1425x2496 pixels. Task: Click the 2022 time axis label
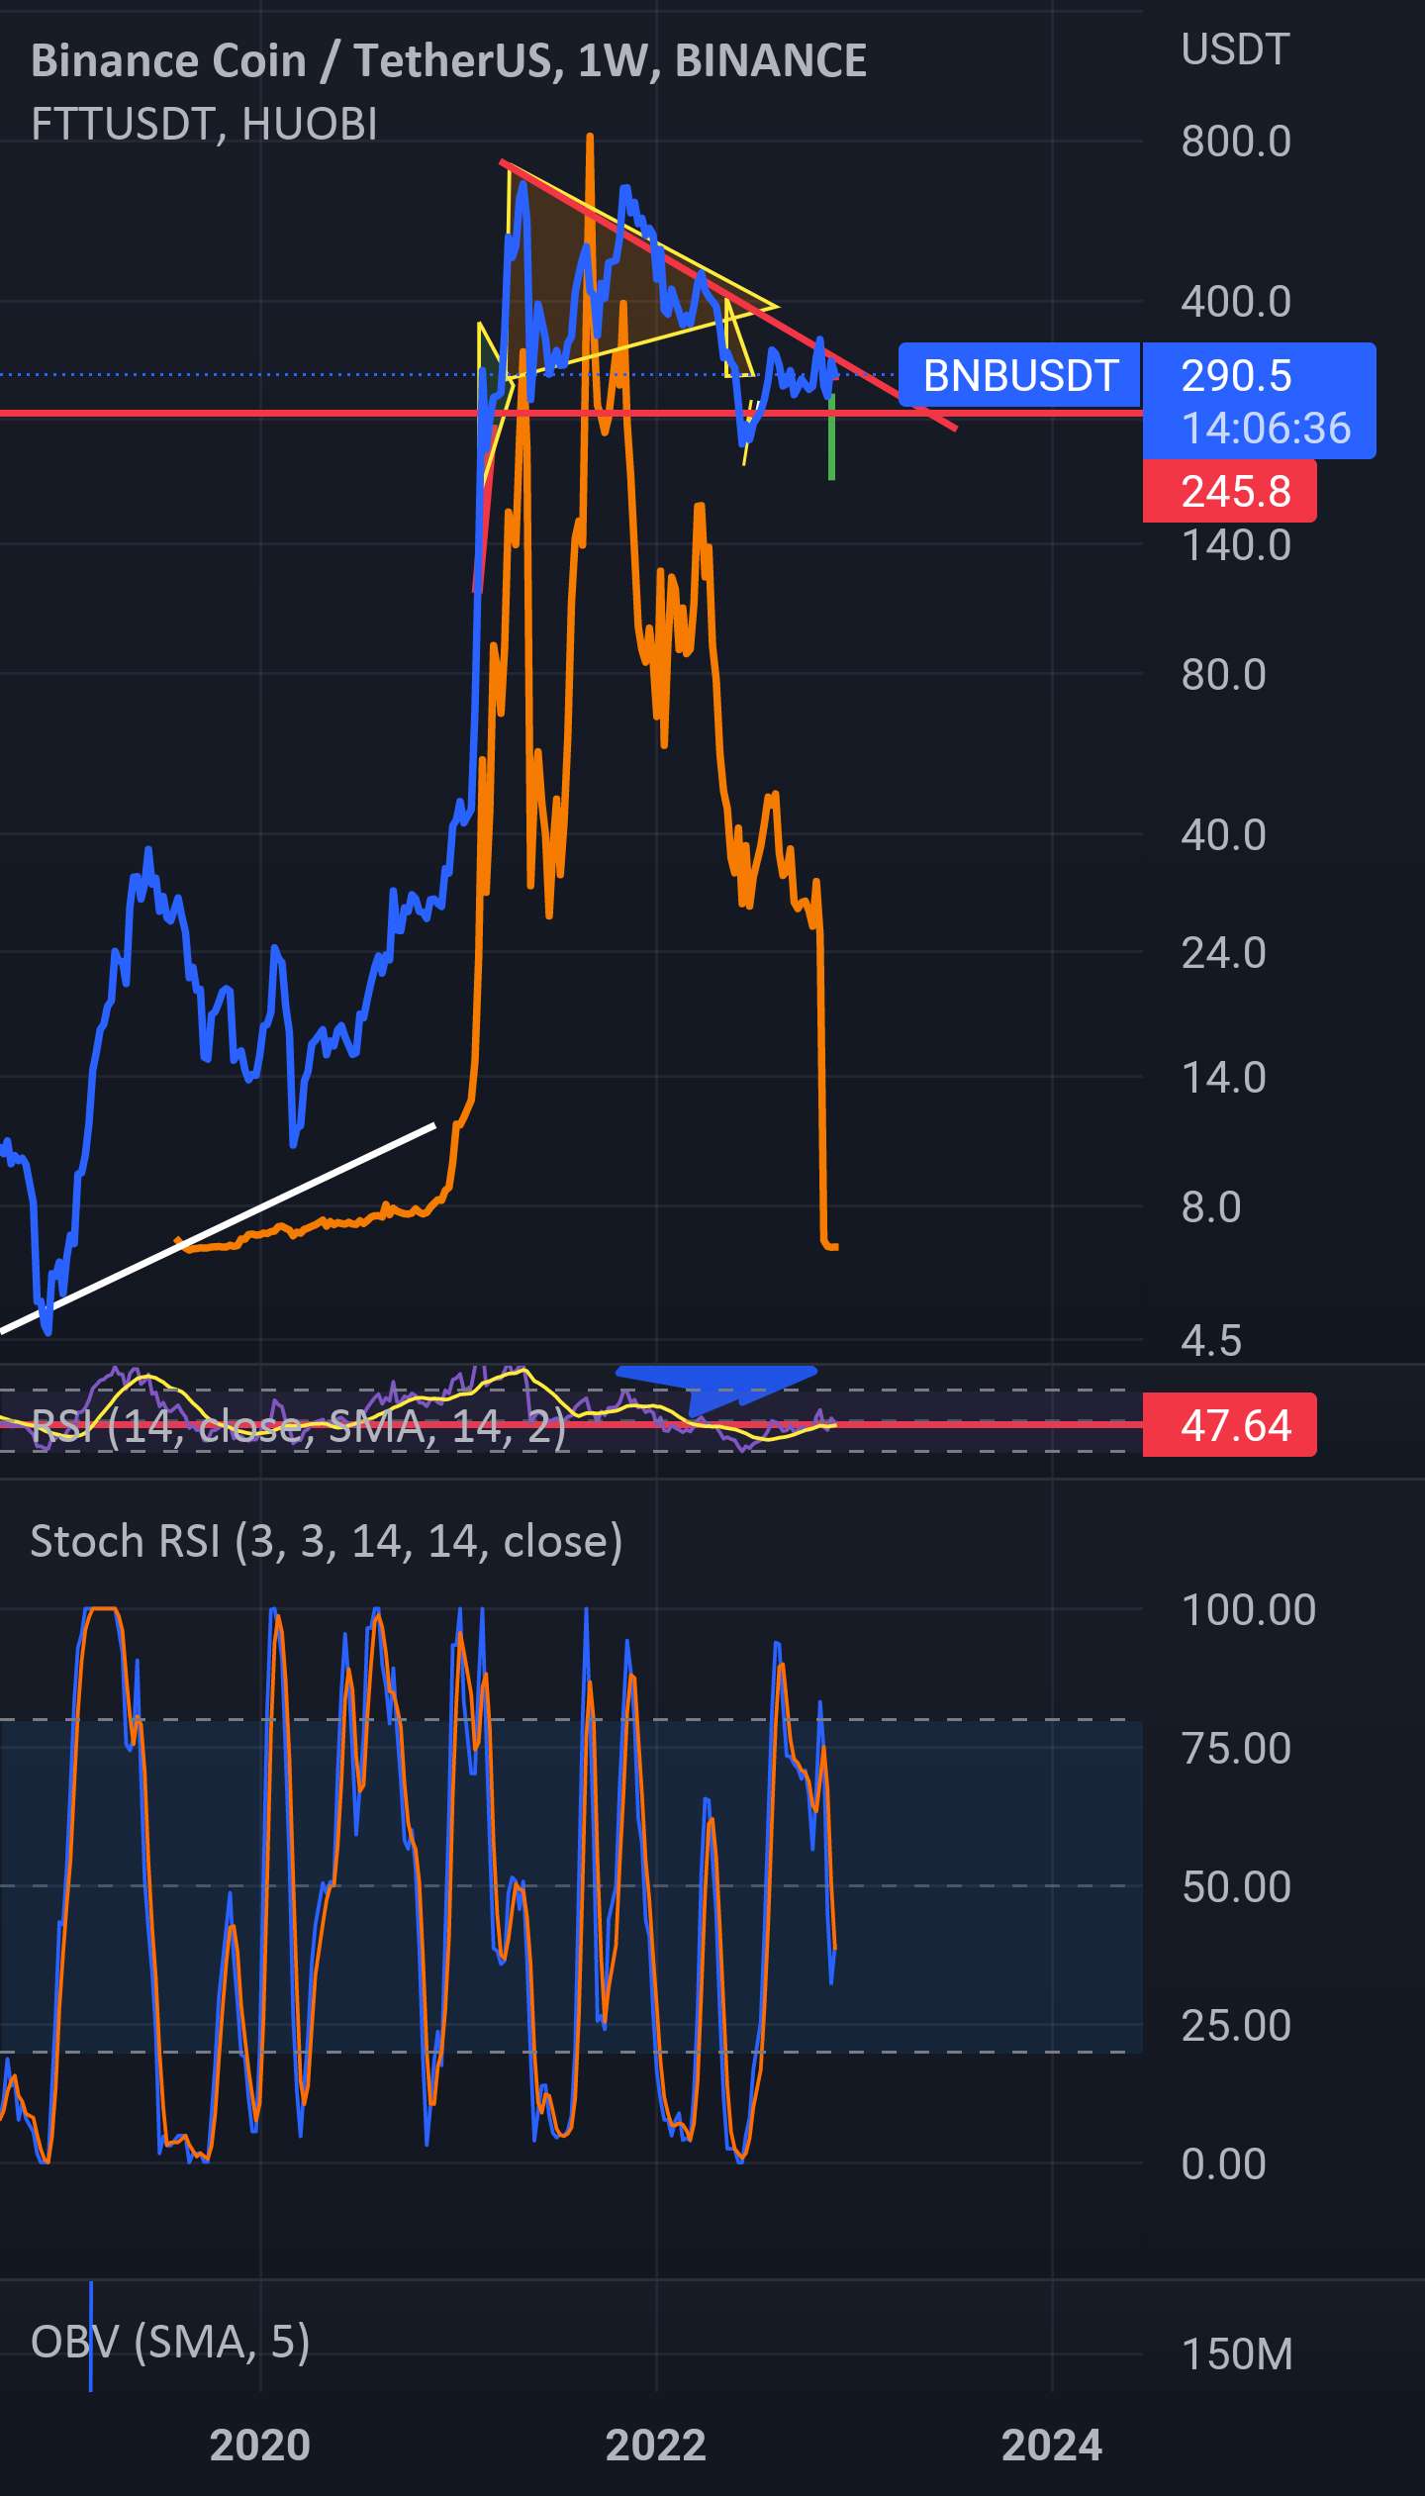656,2446
